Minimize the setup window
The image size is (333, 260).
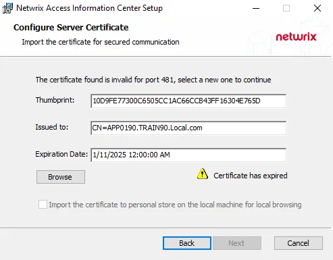pos(256,8)
